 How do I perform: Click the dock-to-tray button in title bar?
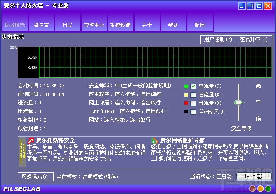[250, 6]
